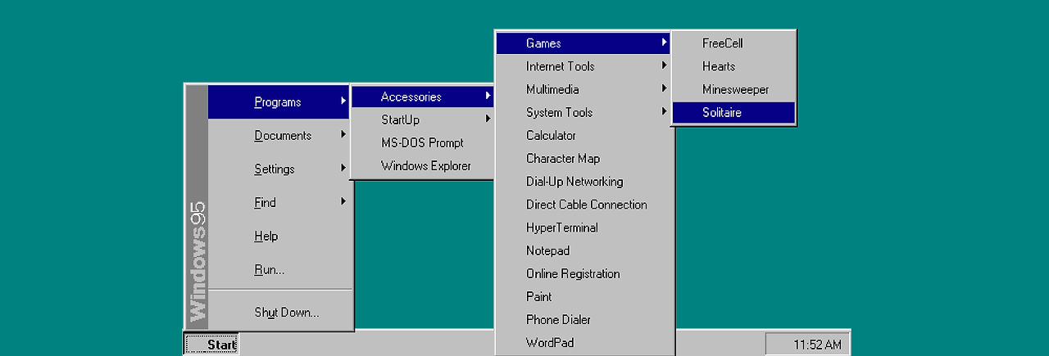The width and height of the screenshot is (1049, 356).
Task: Launch Notepad
Action: [x=584, y=250]
